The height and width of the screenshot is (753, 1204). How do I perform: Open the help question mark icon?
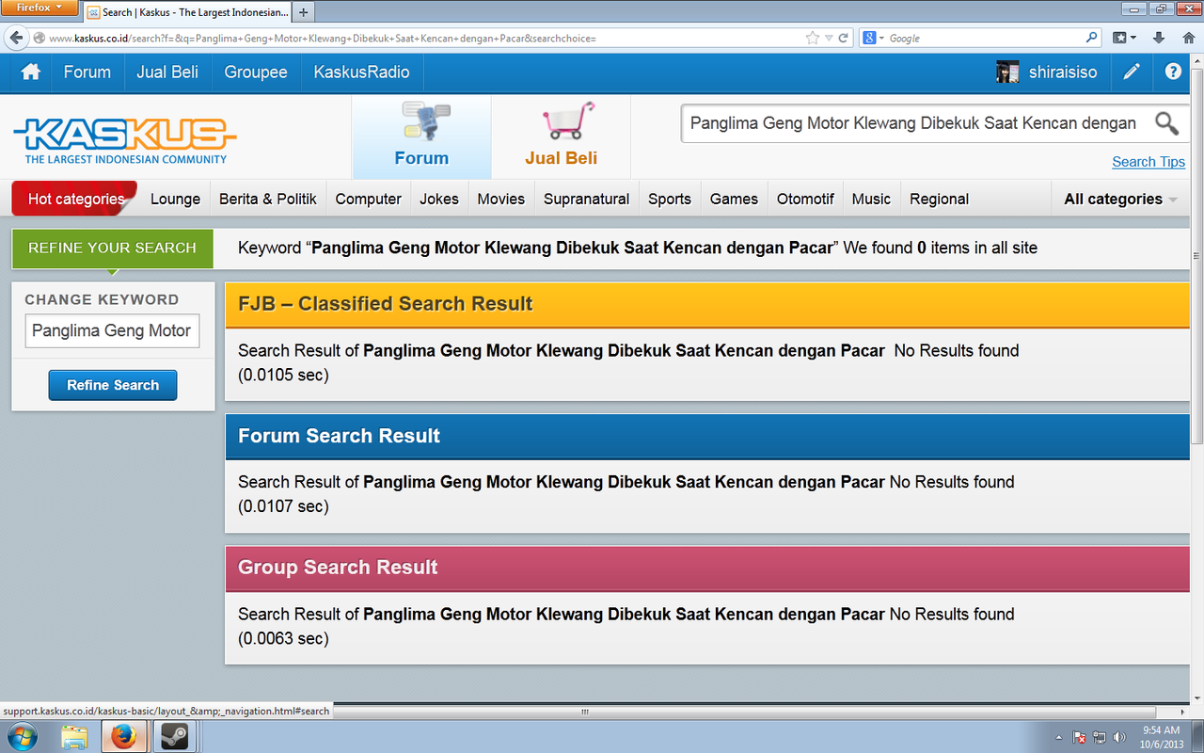(1173, 72)
